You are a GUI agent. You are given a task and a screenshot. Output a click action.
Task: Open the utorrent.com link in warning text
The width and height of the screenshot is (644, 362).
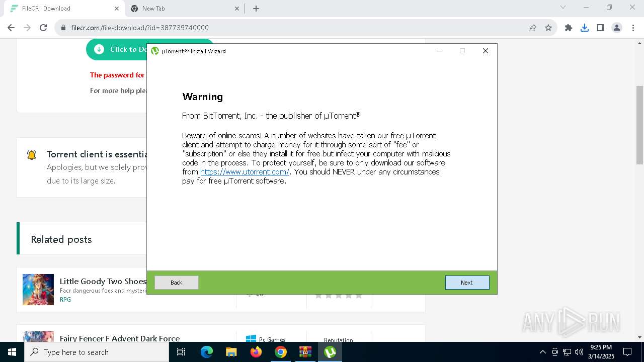click(245, 172)
